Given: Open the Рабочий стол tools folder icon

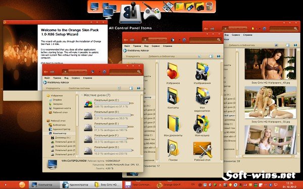Looking at the screenshot, I should tap(202, 150).
